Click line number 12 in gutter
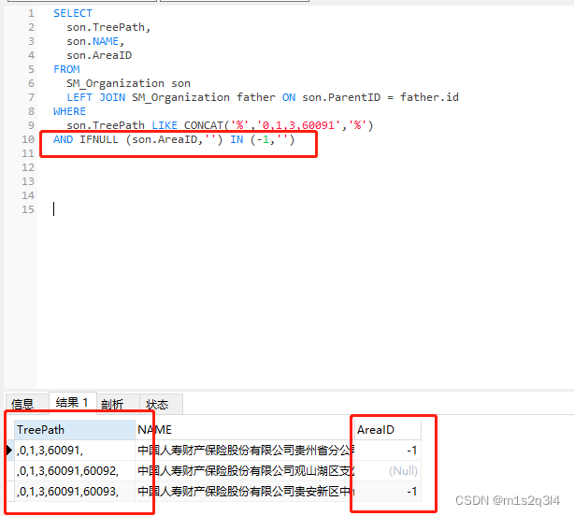 coord(28,167)
